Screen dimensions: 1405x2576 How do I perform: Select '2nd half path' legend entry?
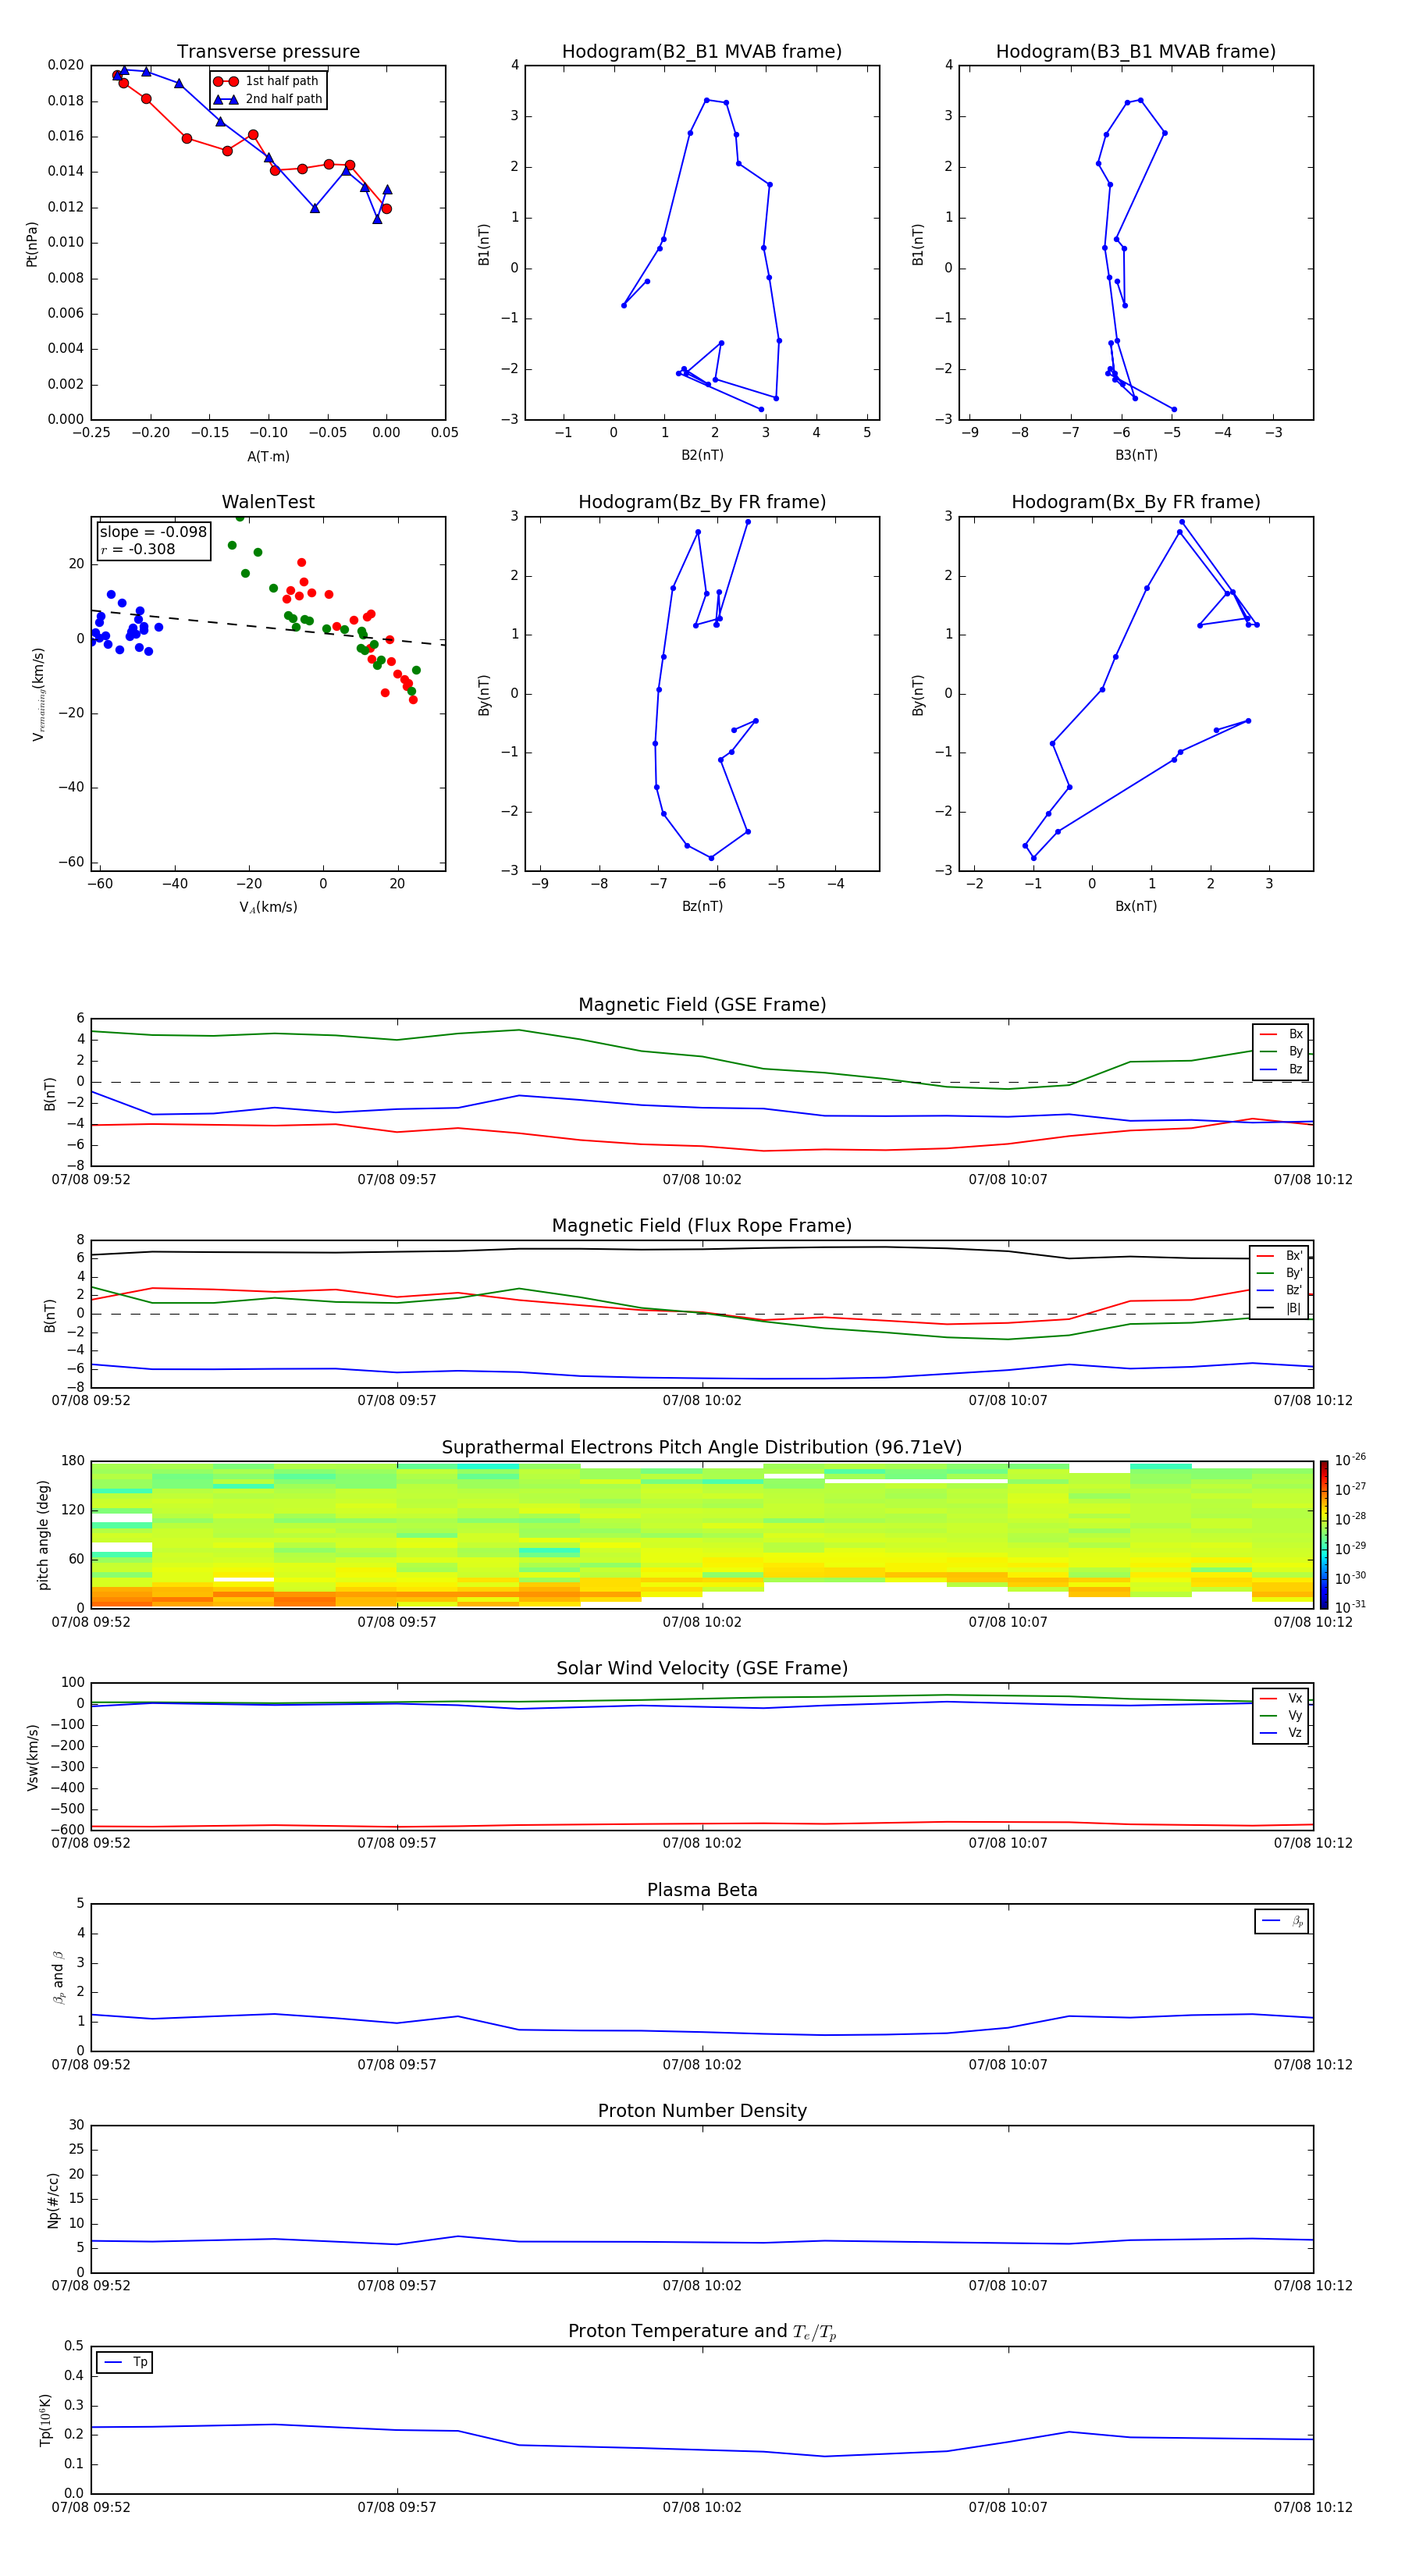click(x=268, y=99)
